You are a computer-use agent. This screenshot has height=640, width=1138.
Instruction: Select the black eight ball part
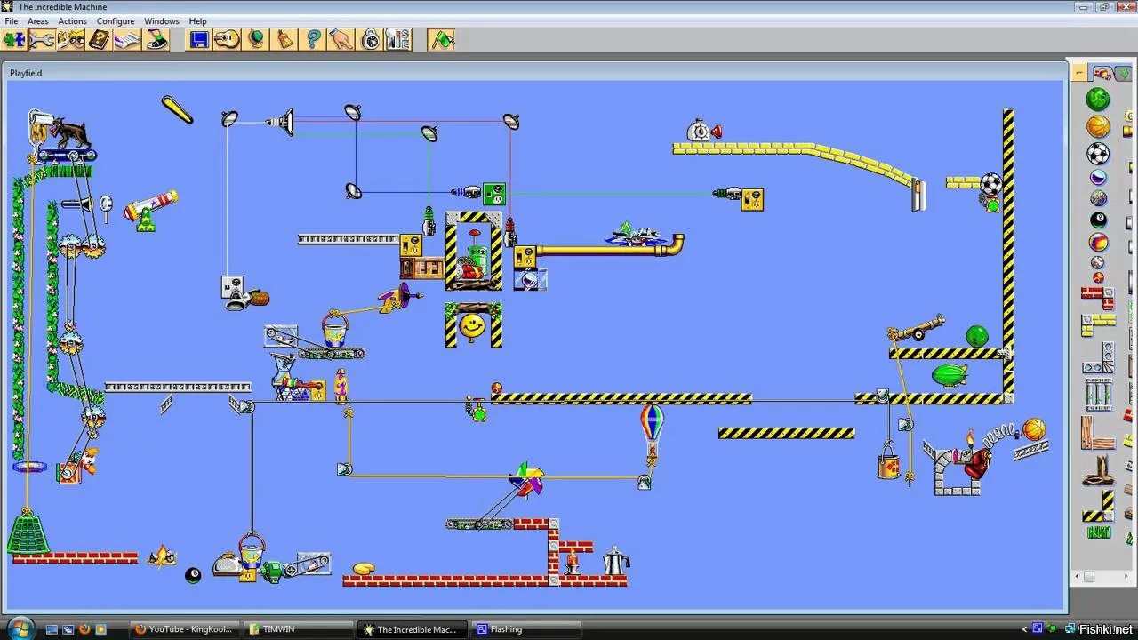pos(1098,220)
